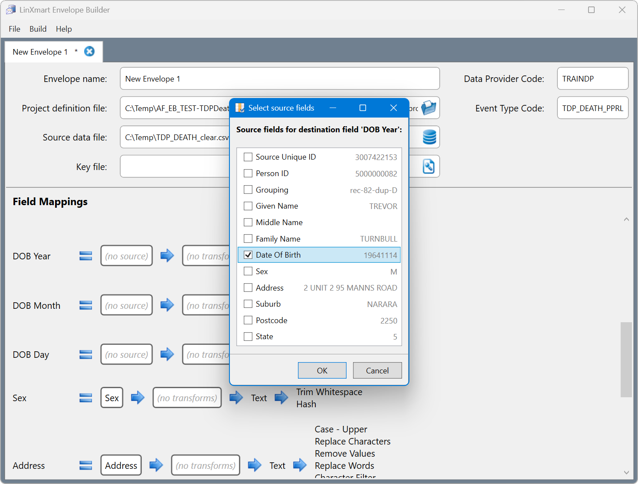Click the scroll up arrow of Field Mappings

click(x=626, y=219)
